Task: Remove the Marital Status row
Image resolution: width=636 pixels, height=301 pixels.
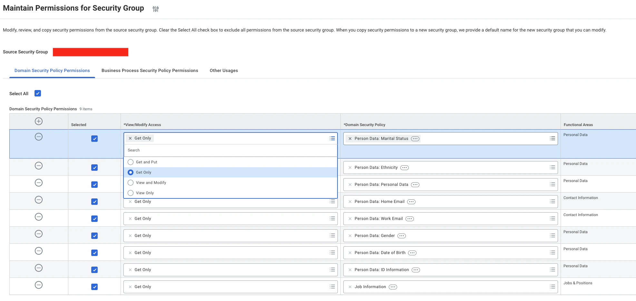Action: pos(39,137)
